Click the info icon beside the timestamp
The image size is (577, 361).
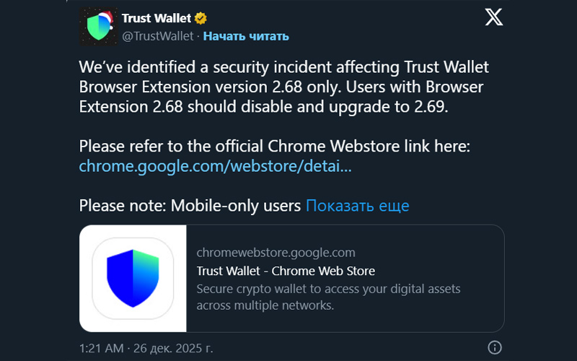pos(495,347)
